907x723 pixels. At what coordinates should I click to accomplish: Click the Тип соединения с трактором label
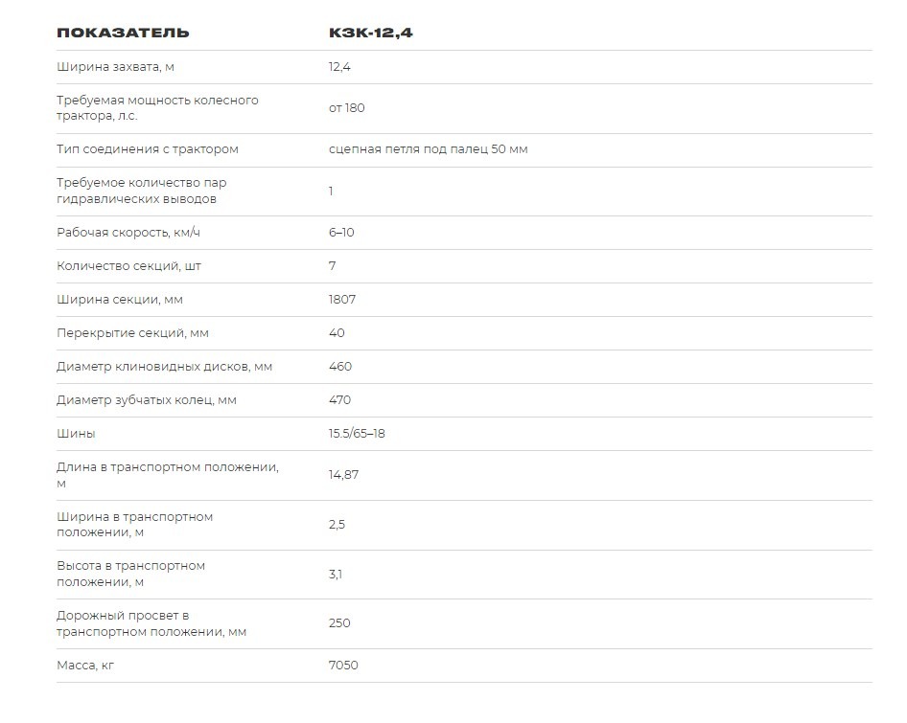(x=148, y=149)
